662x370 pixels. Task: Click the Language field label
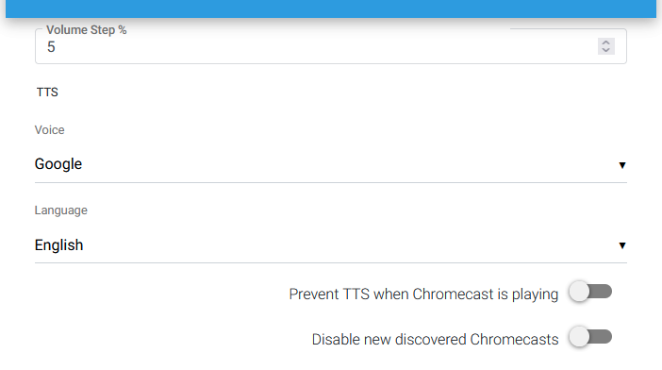tap(60, 210)
